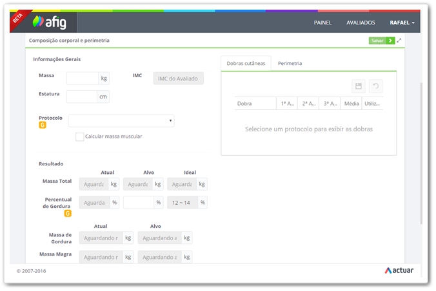Click the arrow on the Salvar button
Image resolution: width=436 pixels, height=291 pixels.
click(x=390, y=41)
